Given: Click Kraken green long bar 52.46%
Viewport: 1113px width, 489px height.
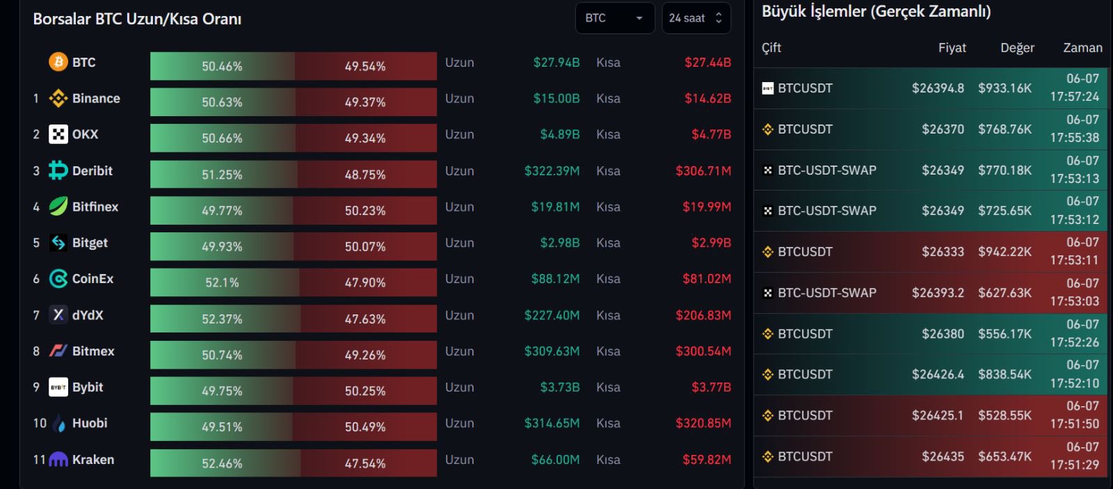Looking at the screenshot, I should tap(225, 463).
